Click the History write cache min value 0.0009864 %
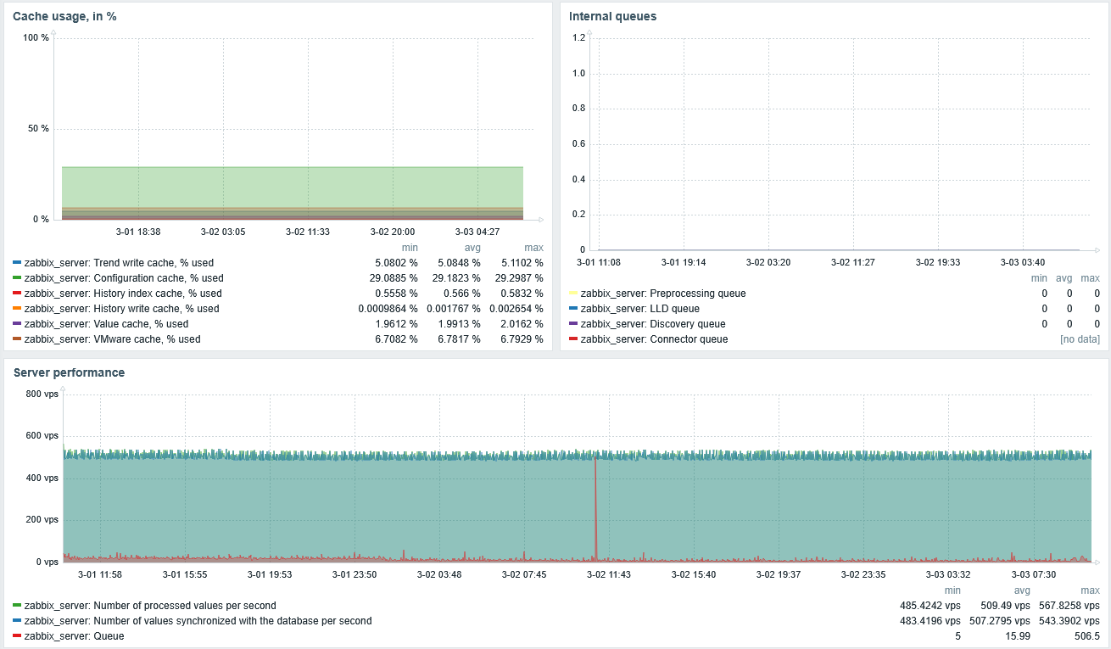This screenshot has height=649, width=1111. pyautogui.click(x=388, y=309)
